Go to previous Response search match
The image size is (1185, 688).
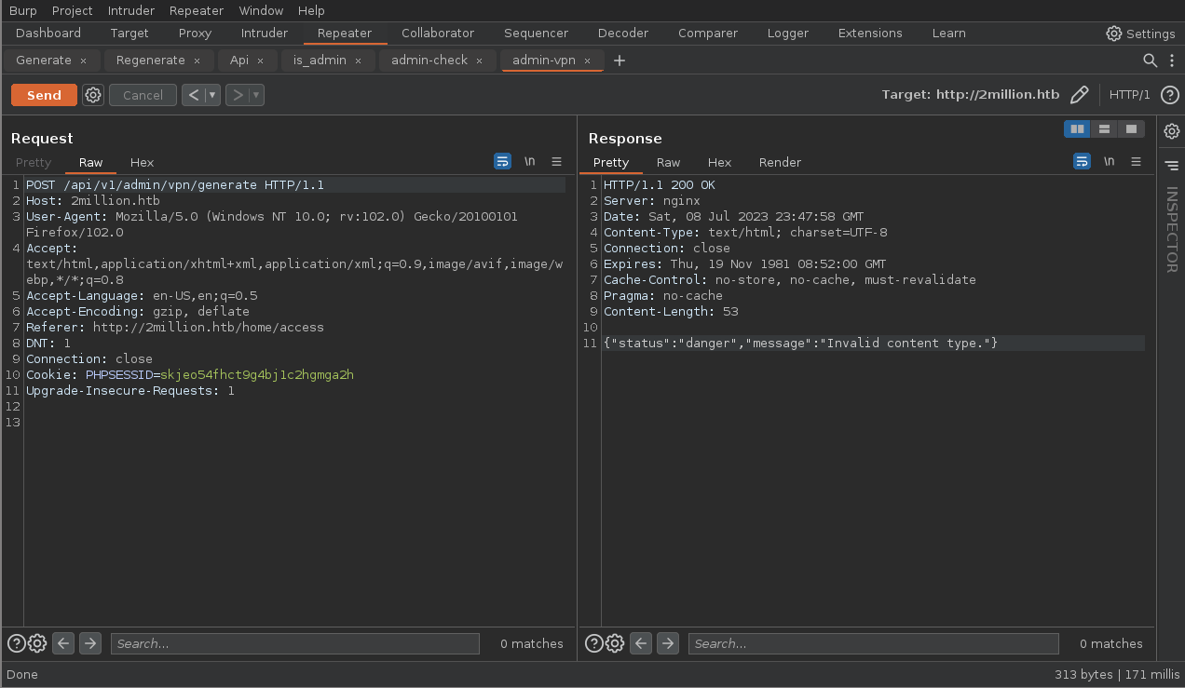pyautogui.click(x=641, y=643)
